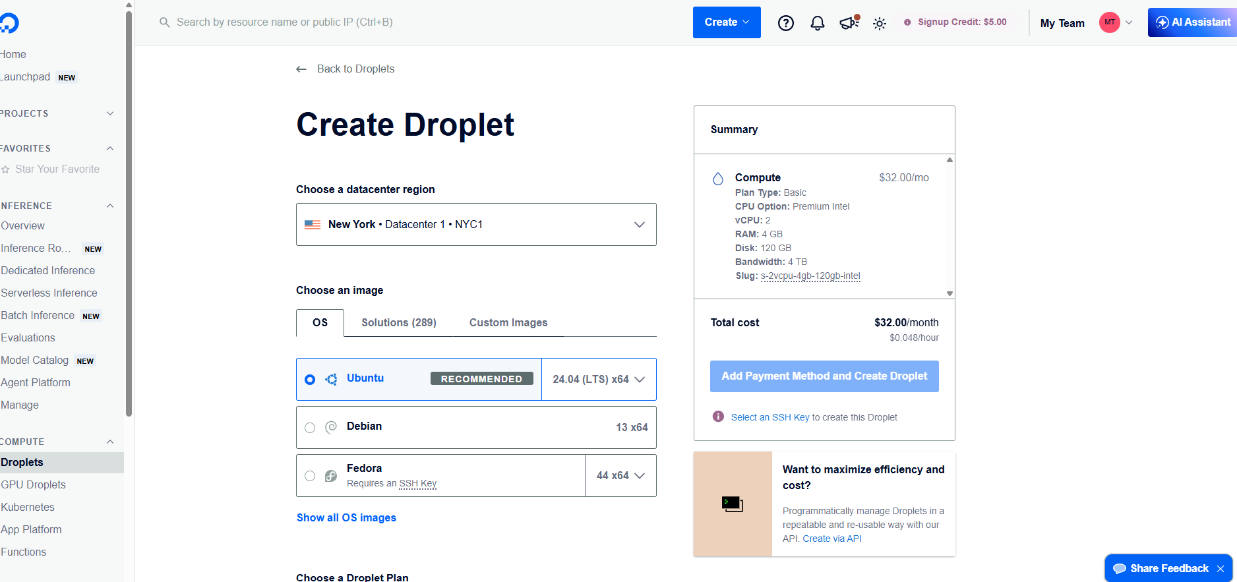The image size is (1237, 582).
Task: Collapse the Inference sidebar section
Action: pos(110,206)
